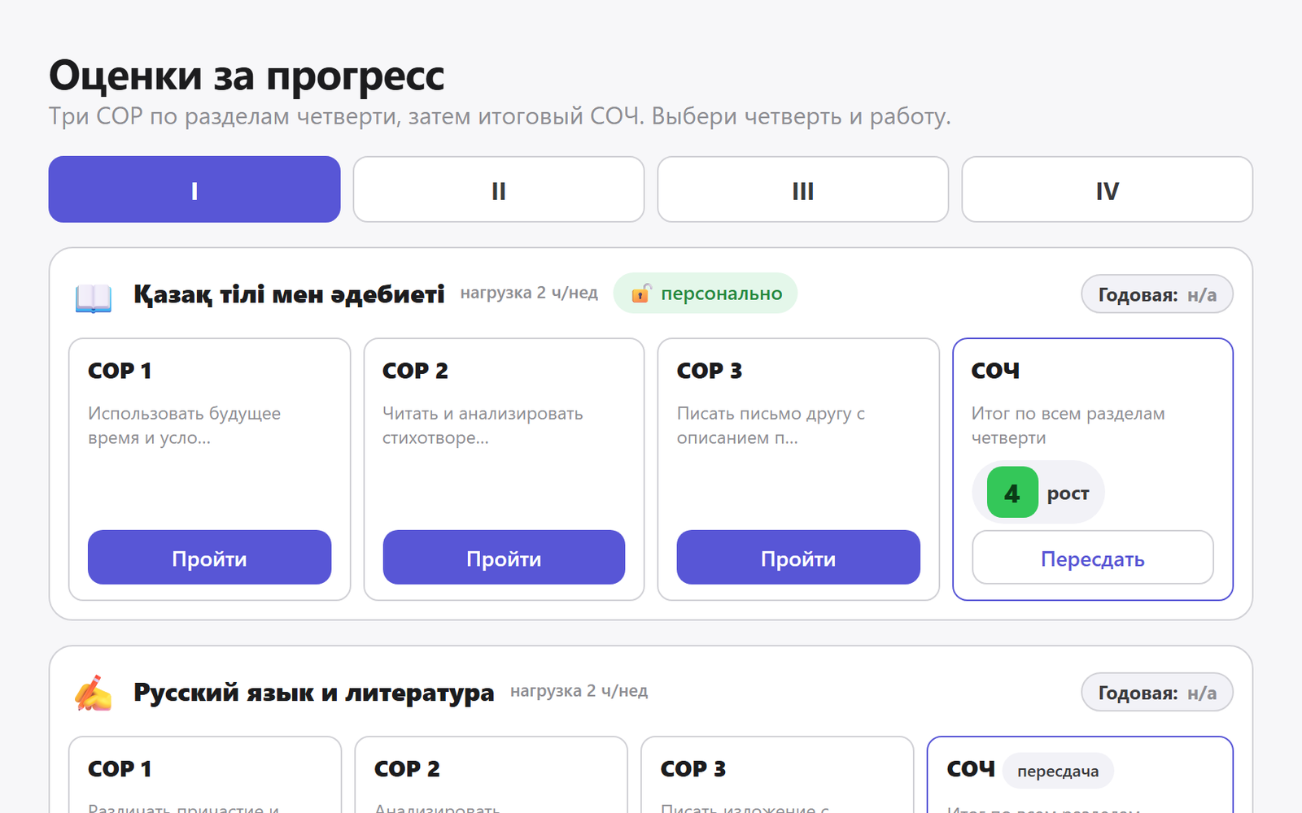Viewport: 1302px width, 813px height.
Task: Click the персонально badge
Action: 706,293
